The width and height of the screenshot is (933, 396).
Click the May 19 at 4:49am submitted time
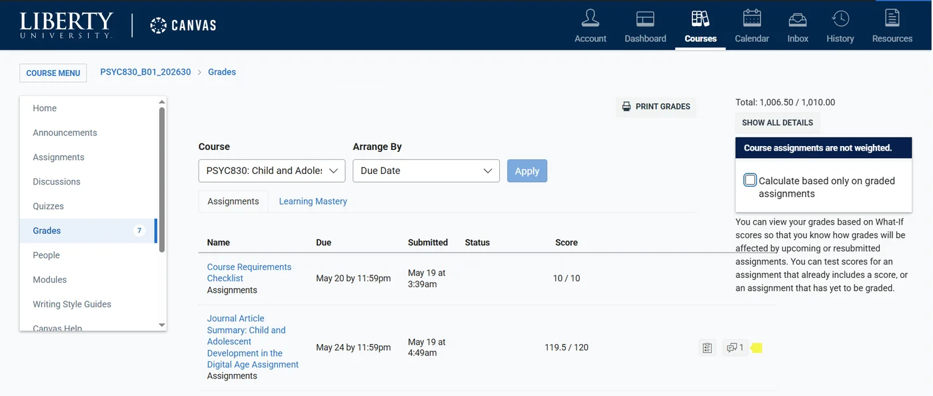click(427, 347)
